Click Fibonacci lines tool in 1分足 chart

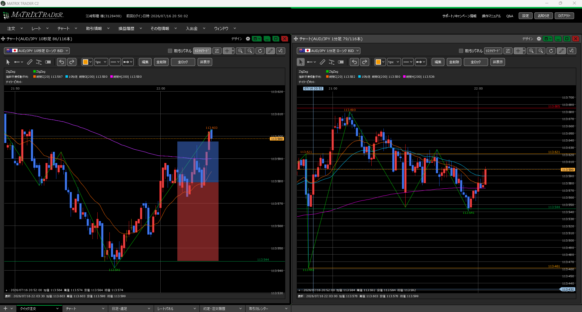[x=332, y=62]
